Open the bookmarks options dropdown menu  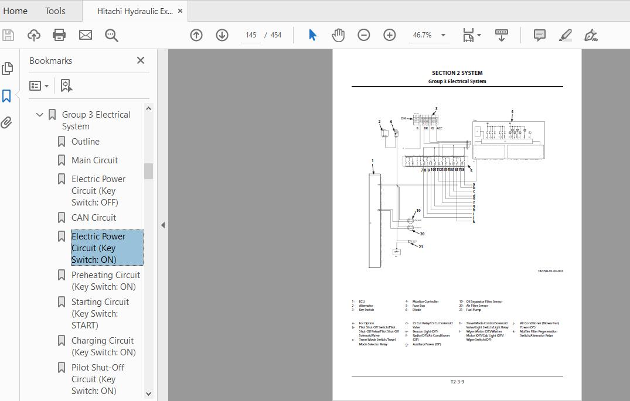tap(39, 86)
